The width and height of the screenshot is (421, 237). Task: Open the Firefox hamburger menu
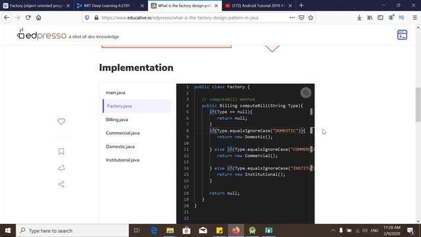[415, 18]
